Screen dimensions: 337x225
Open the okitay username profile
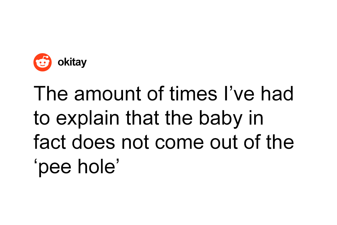coord(72,62)
